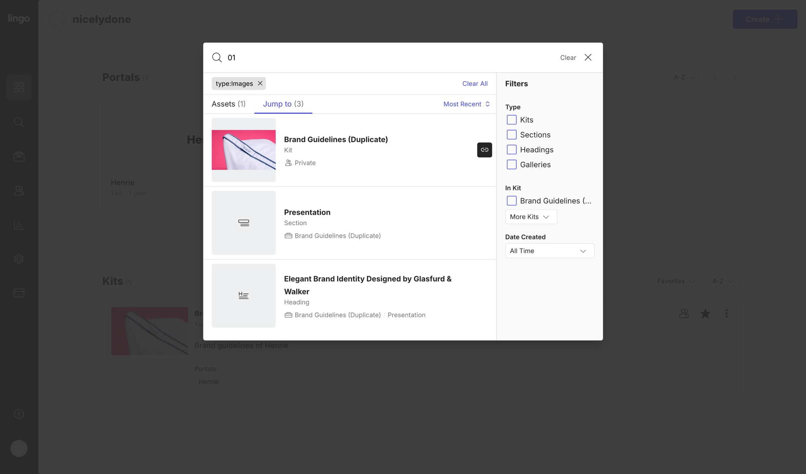This screenshot has height=474, width=806.
Task: Open the search icon in the left sidebar
Action: point(19,122)
